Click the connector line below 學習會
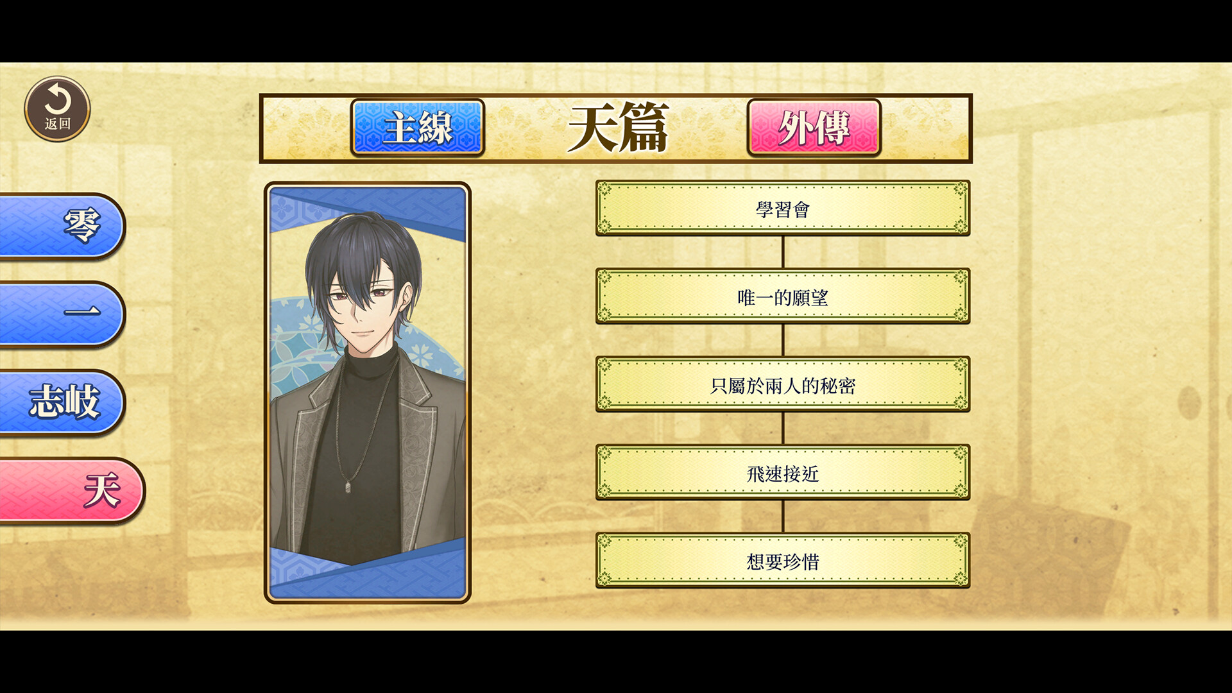This screenshot has height=693, width=1232. point(783,252)
